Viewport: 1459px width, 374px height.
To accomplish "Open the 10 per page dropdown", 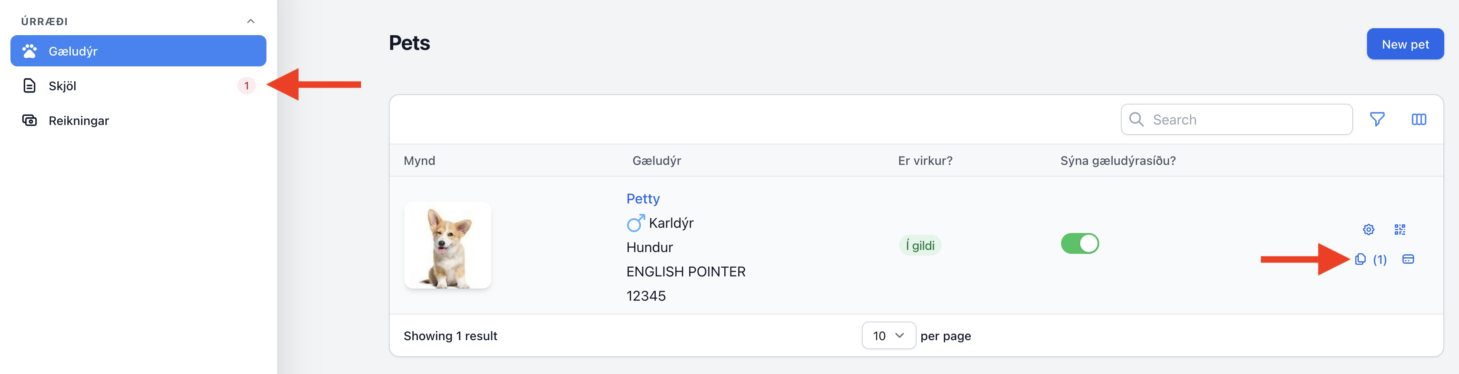I will [888, 335].
